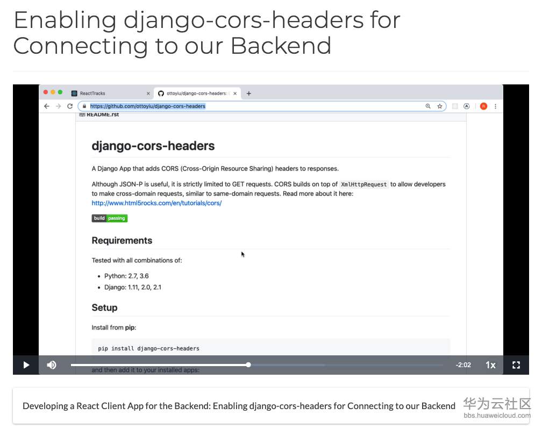Play the video
The image size is (542, 429).
[x=26, y=365]
